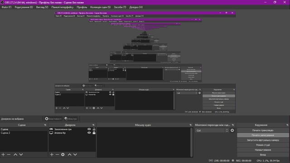Select the Arizona Rp source row

coord(72,133)
